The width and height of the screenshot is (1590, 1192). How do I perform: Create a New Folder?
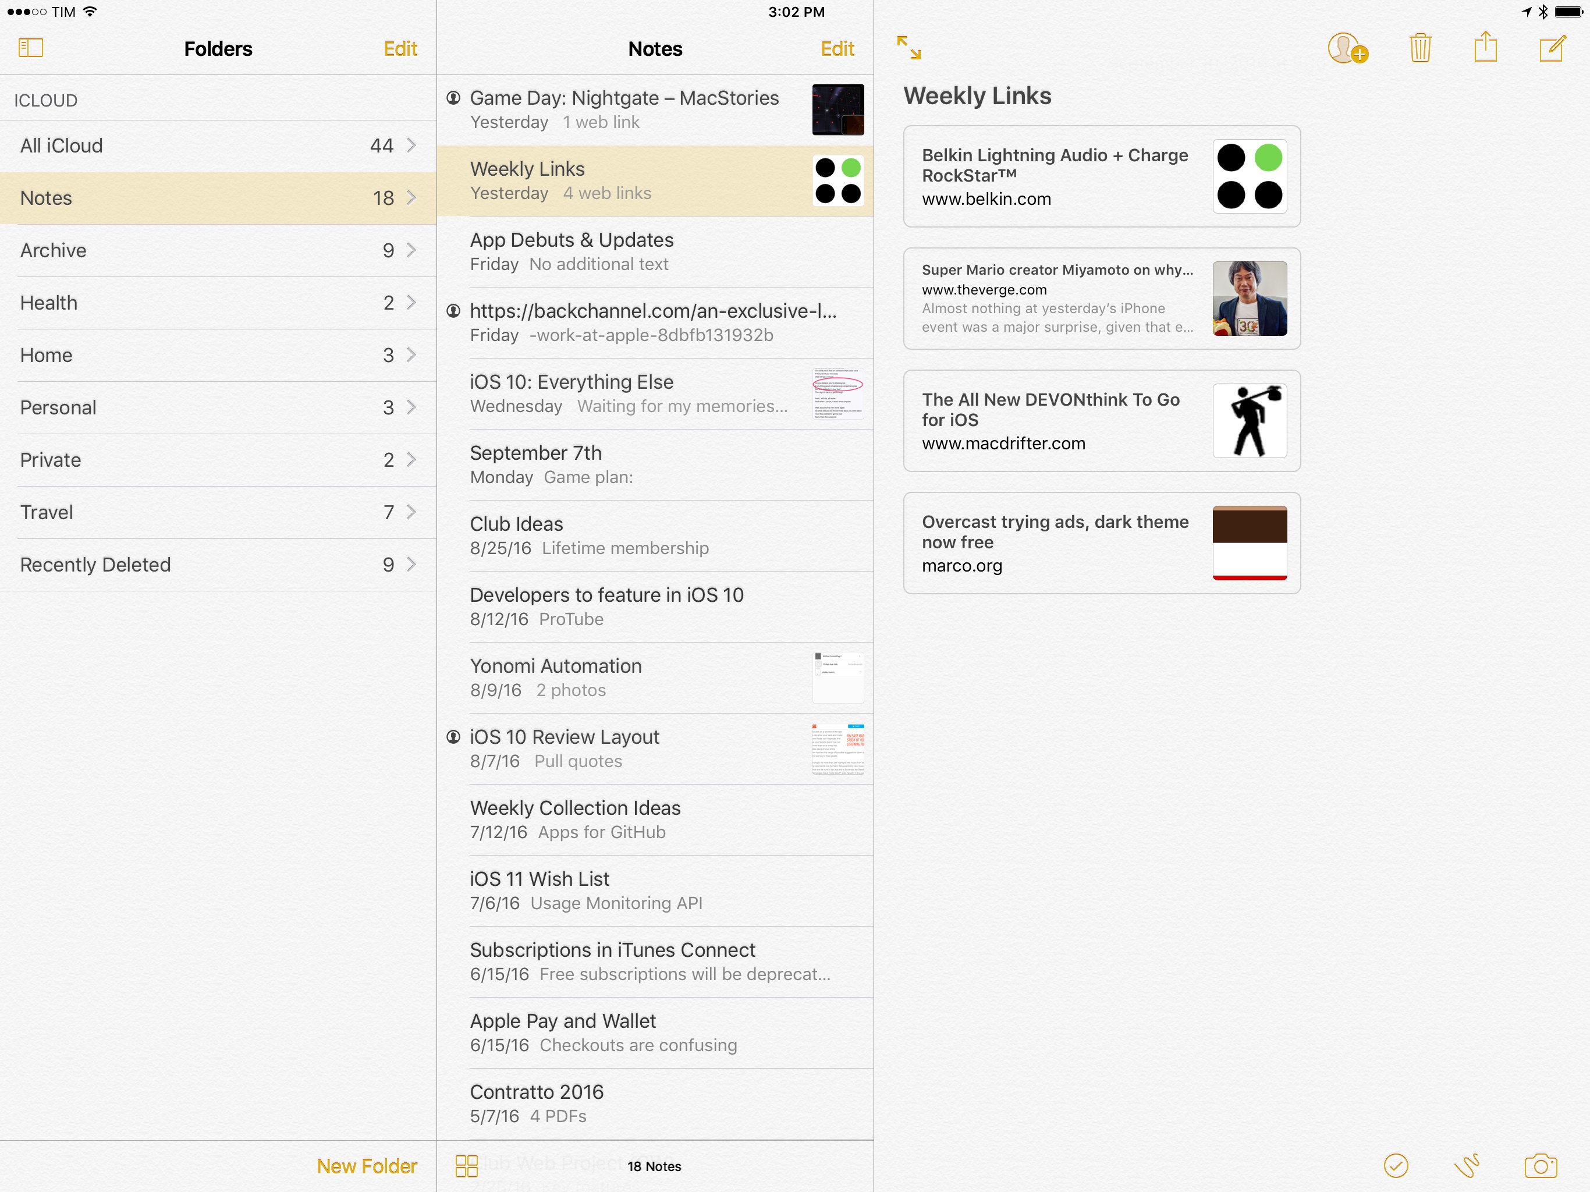[367, 1165]
